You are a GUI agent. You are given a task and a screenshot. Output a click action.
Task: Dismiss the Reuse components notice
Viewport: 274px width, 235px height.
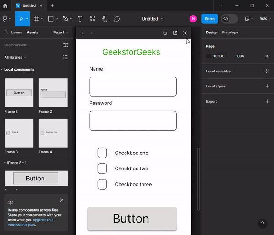(62, 200)
